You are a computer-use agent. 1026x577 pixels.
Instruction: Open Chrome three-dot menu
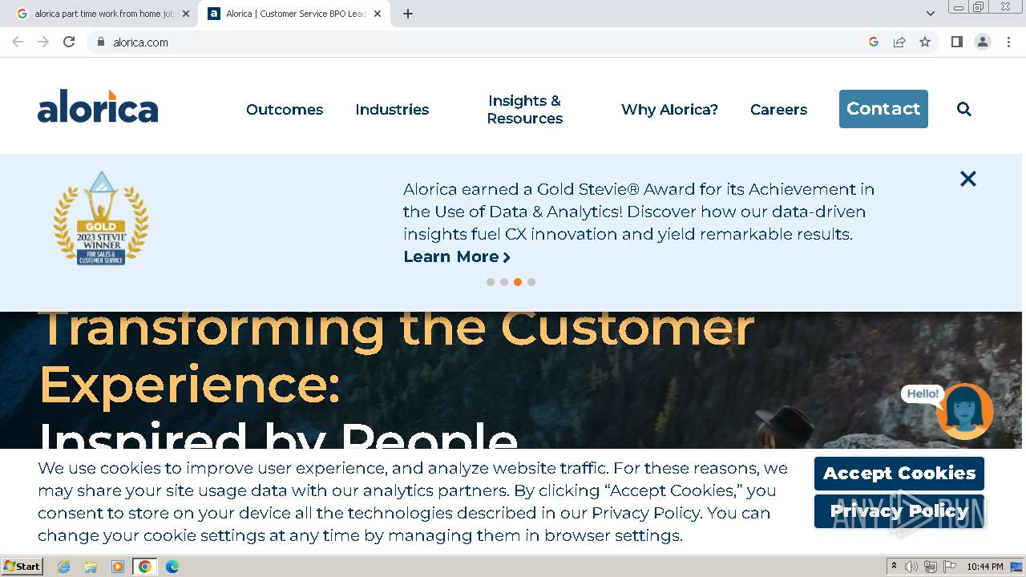1008,42
